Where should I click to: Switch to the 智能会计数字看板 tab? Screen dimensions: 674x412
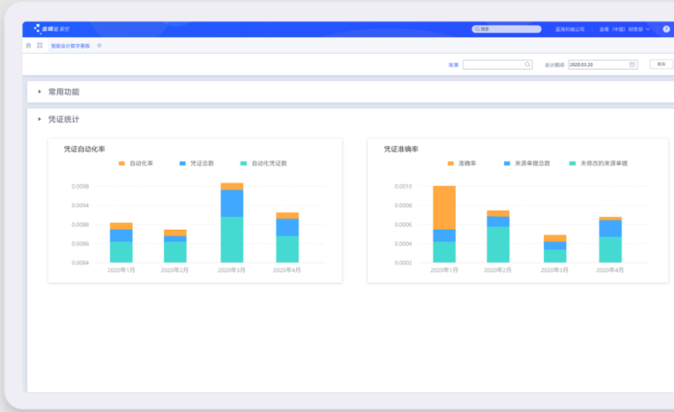pyautogui.click(x=70, y=46)
